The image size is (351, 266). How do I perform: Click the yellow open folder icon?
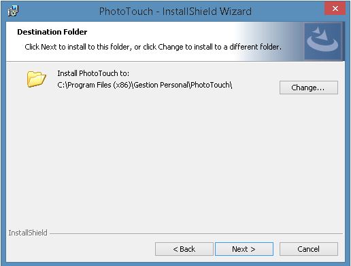click(x=36, y=79)
